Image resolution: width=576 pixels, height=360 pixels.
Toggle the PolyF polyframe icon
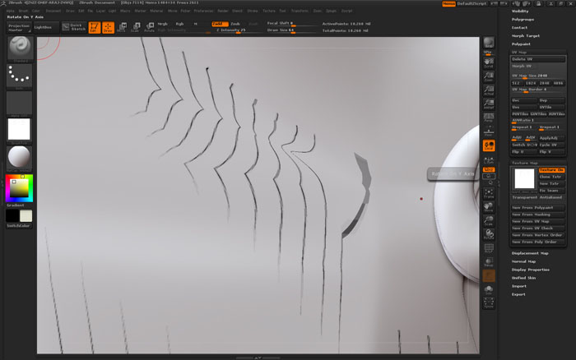click(489, 248)
